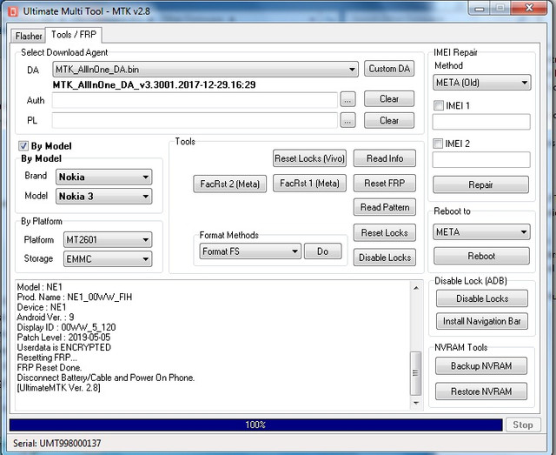Click the Restore NVRAM button

(481, 391)
